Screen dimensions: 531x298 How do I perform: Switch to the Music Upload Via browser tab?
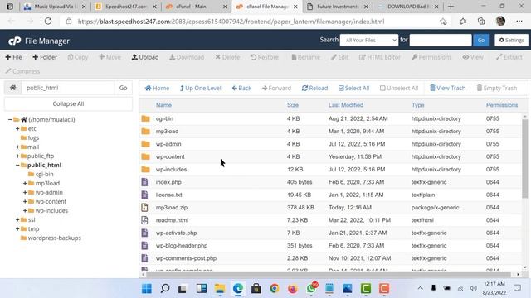coord(56,7)
